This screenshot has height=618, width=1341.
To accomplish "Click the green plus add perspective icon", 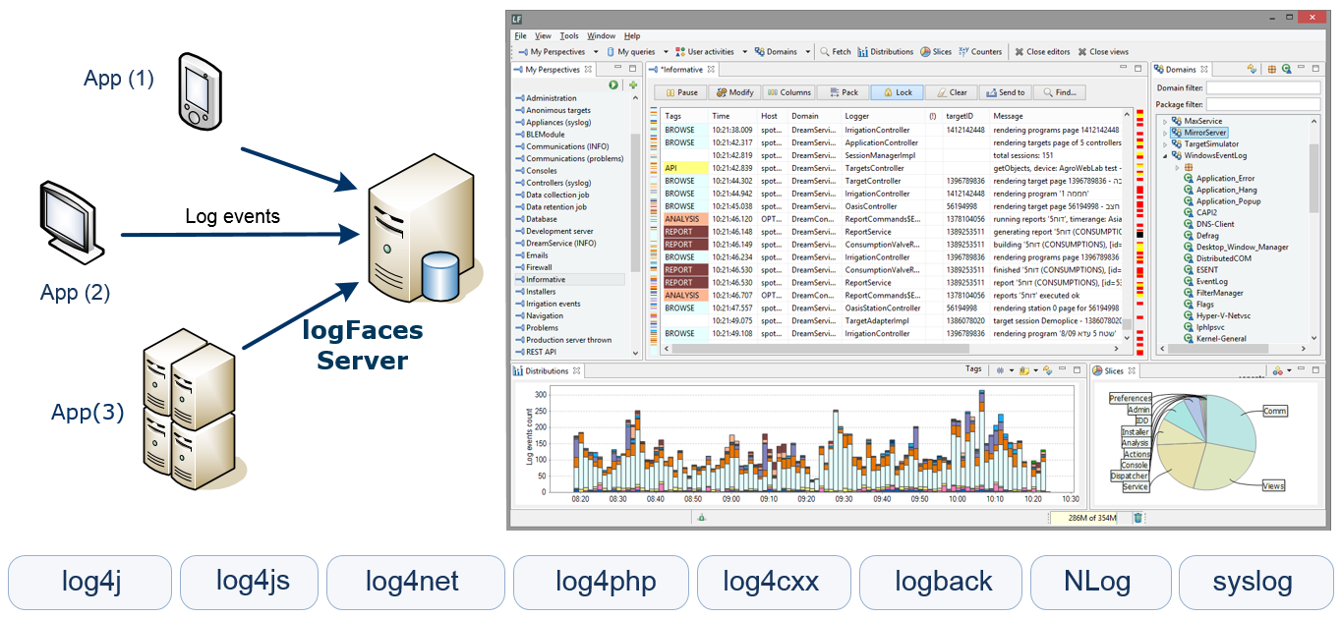I will (x=633, y=85).
